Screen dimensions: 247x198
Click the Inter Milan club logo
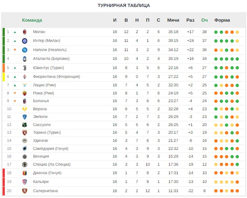[25, 41]
